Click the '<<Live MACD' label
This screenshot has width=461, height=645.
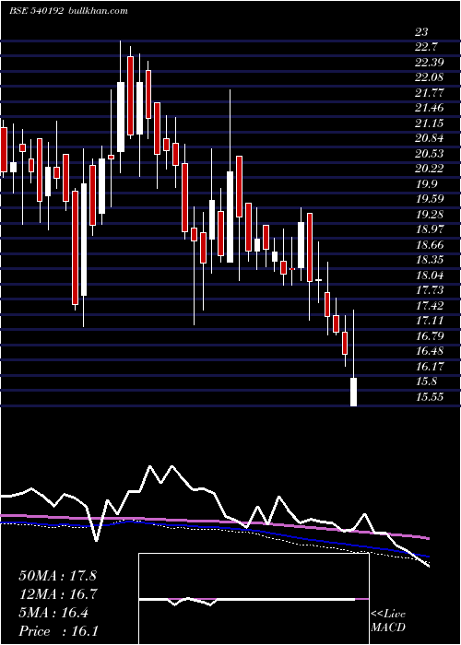pyautogui.click(x=388, y=620)
